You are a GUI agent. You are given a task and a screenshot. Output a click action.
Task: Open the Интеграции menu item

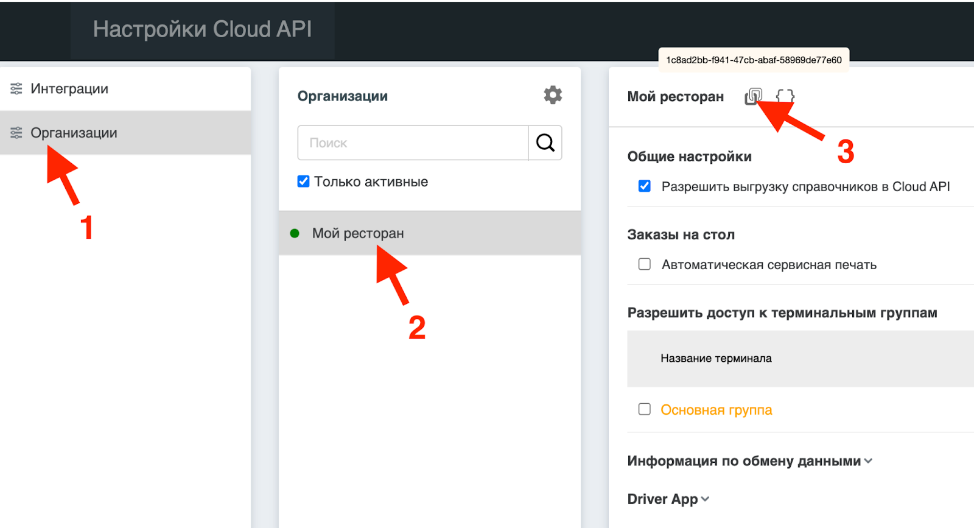(125, 89)
